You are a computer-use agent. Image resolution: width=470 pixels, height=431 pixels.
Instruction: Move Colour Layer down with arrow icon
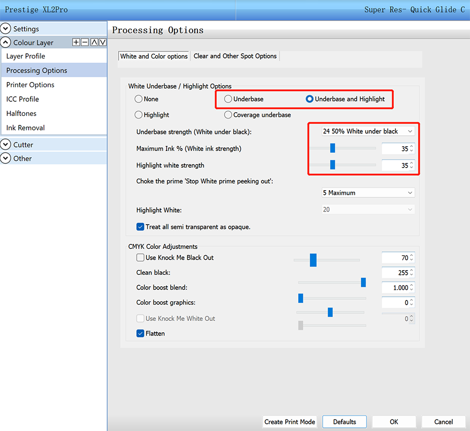[102, 42]
